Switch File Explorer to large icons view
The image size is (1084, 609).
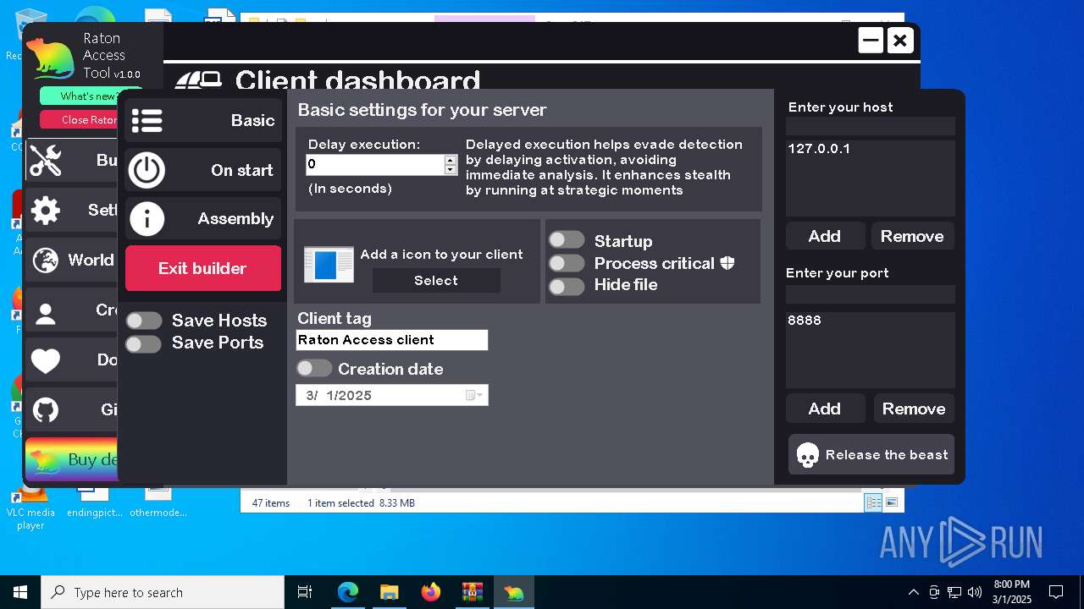[x=891, y=502]
